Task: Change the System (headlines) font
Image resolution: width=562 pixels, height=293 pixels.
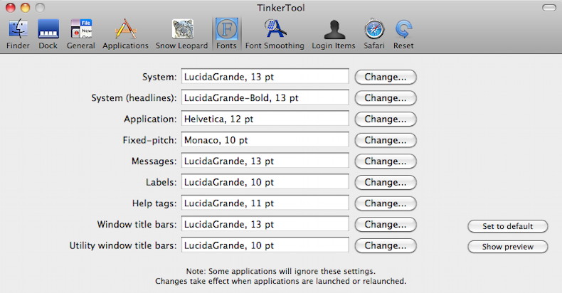Action: click(x=386, y=98)
